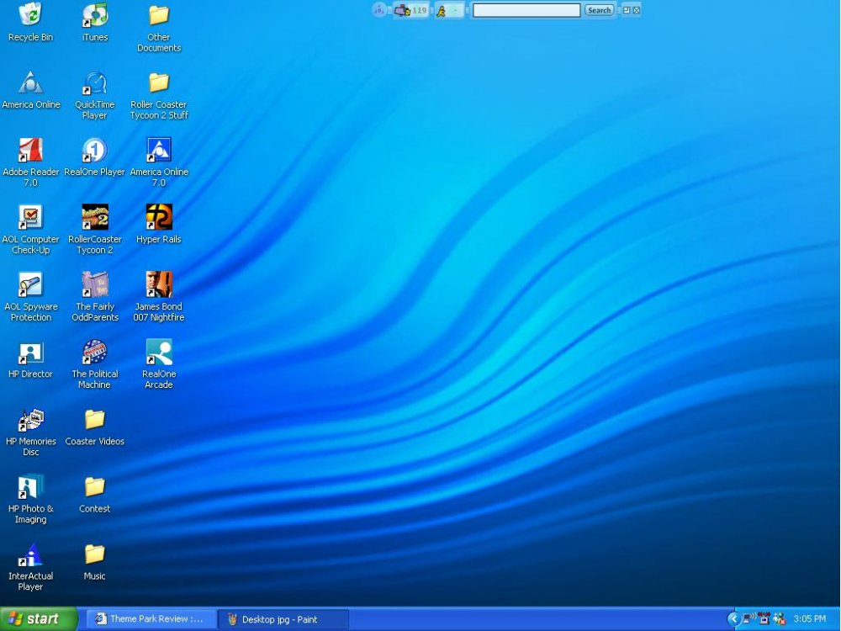The width and height of the screenshot is (841, 631).
Task: Click the RealOne Arcade icon
Action: [159, 352]
